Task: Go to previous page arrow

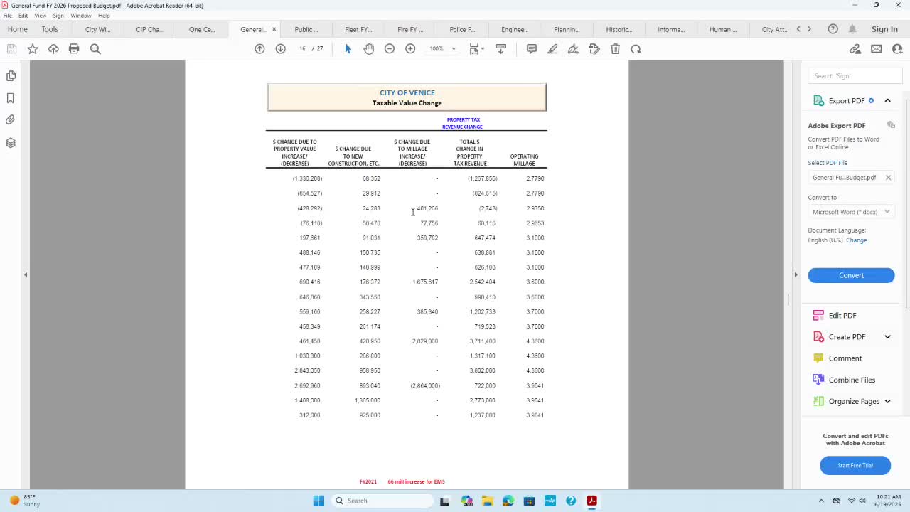Action: pyautogui.click(x=259, y=48)
